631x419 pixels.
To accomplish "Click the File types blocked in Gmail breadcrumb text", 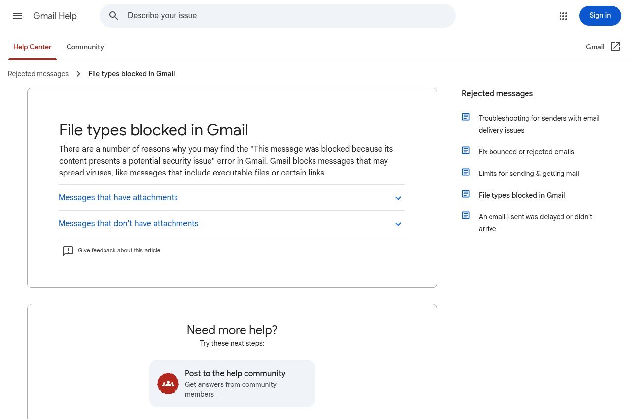I will click(131, 74).
